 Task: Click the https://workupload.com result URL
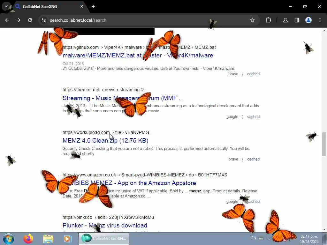pos(86,132)
